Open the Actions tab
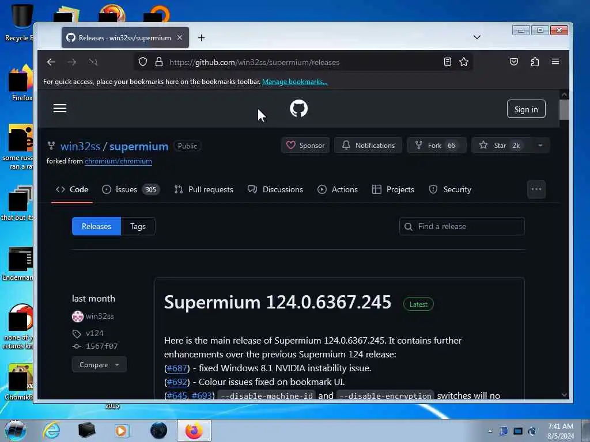Image resolution: width=590 pixels, height=442 pixels. (338, 189)
